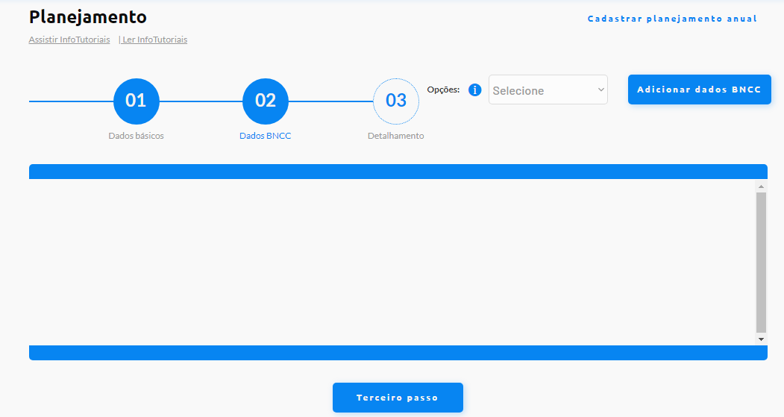This screenshot has height=417, width=784.
Task: Click the vertical scrollbar thumb
Action: coord(761,263)
